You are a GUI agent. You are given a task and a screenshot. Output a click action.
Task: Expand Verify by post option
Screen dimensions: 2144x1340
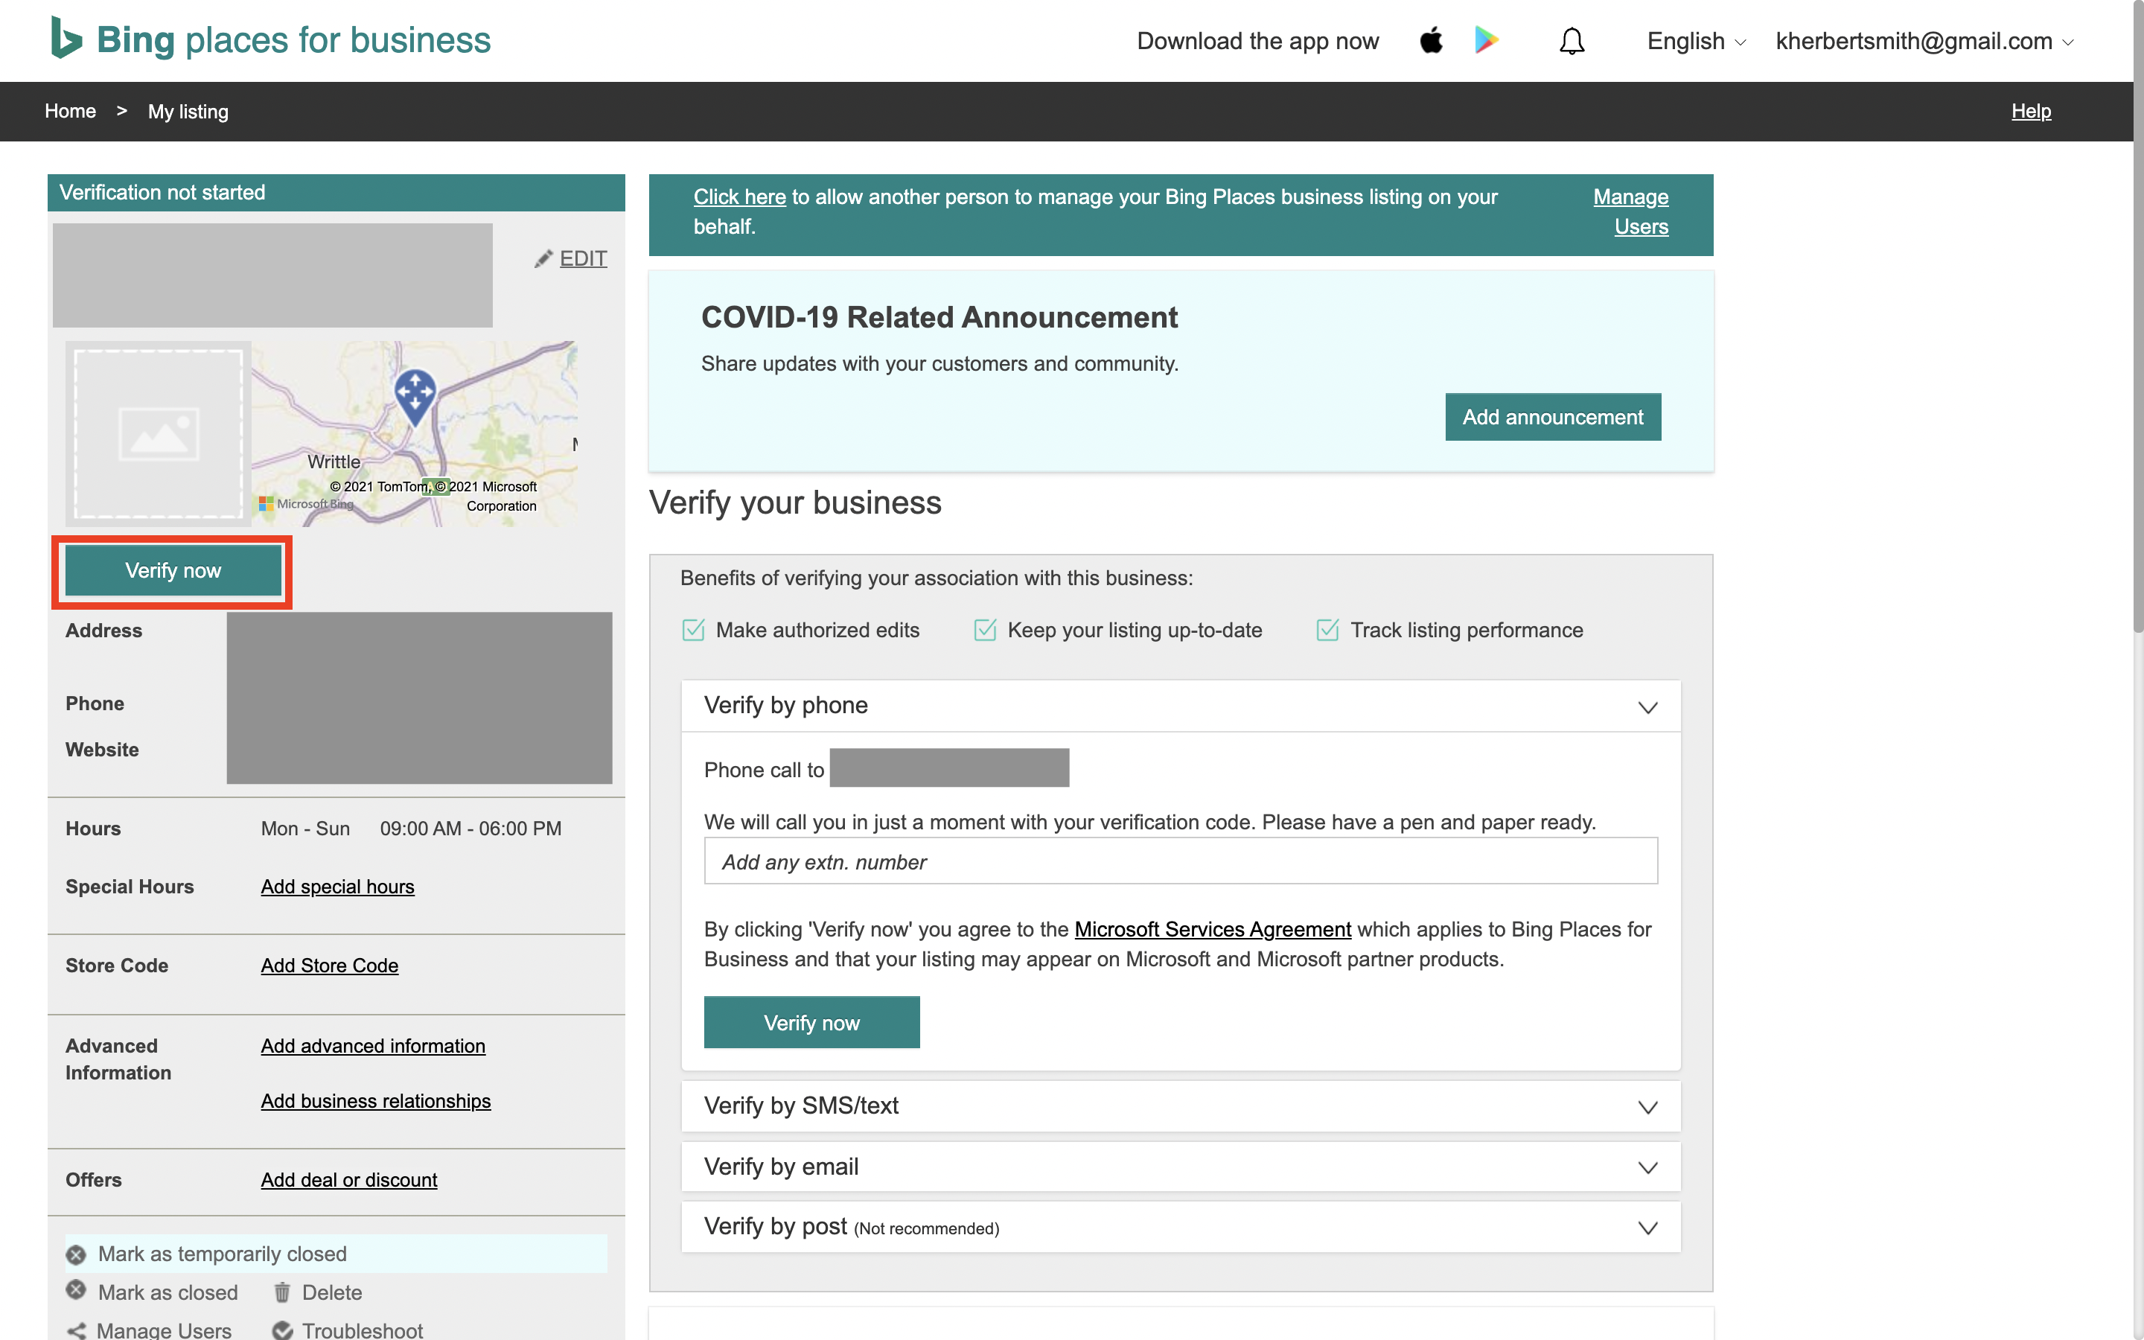(1181, 1227)
